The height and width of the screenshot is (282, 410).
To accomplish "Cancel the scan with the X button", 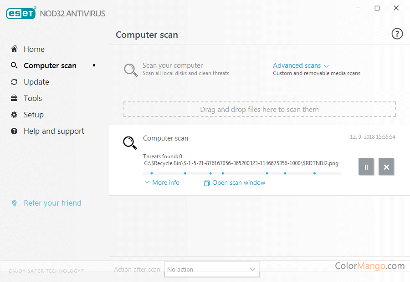I will tap(386, 167).
